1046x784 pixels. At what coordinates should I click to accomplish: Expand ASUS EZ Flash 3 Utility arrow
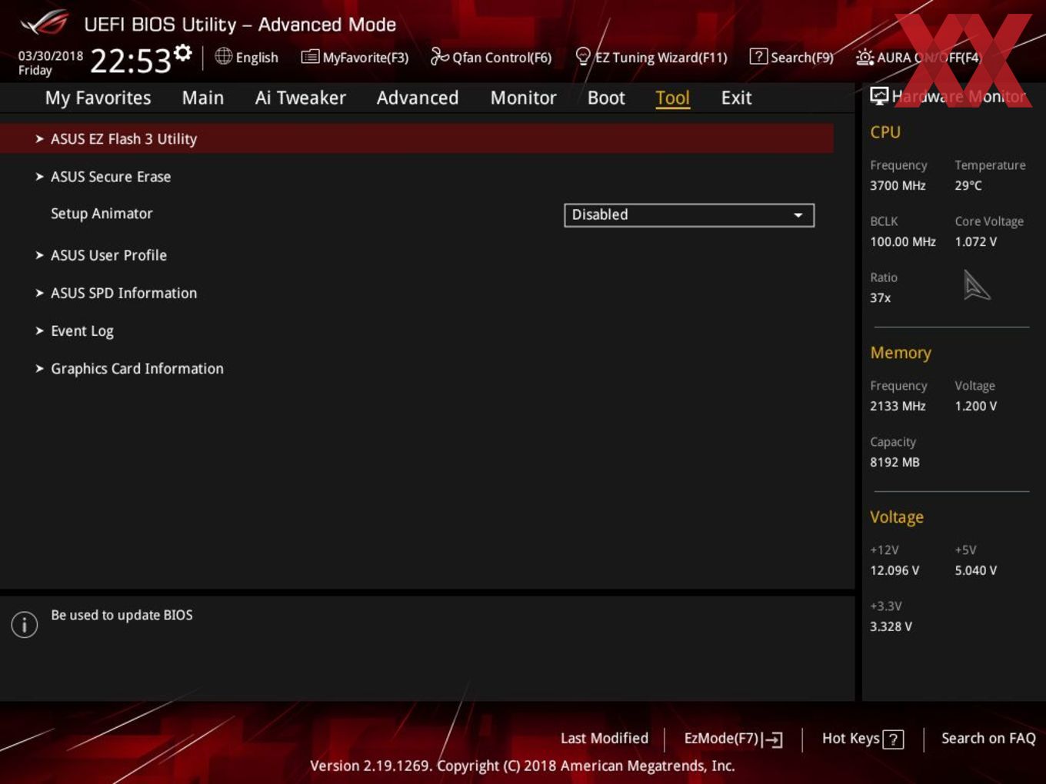click(39, 139)
